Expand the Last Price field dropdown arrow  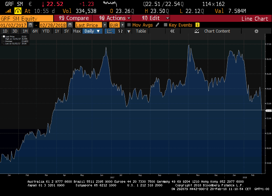point(105,25)
